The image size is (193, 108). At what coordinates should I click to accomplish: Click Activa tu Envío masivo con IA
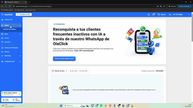64,59
